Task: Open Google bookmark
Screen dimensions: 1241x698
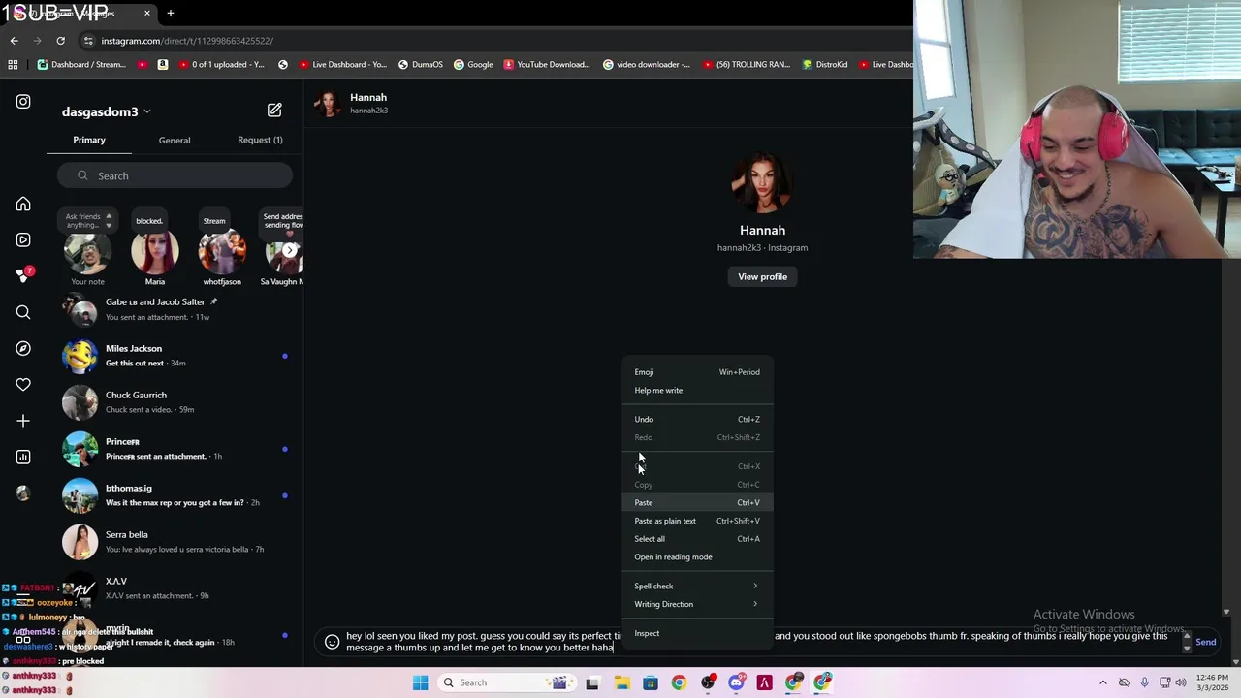Action: click(472, 65)
